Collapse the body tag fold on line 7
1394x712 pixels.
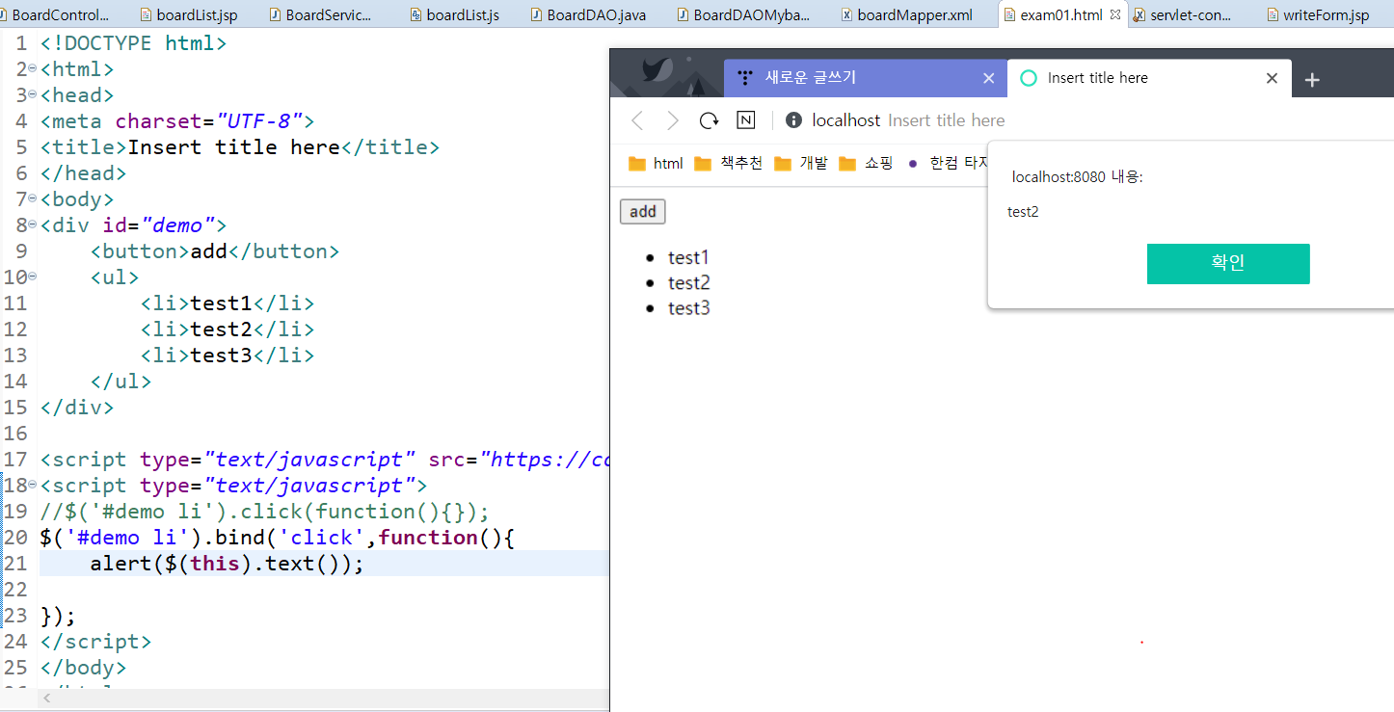tap(32, 198)
